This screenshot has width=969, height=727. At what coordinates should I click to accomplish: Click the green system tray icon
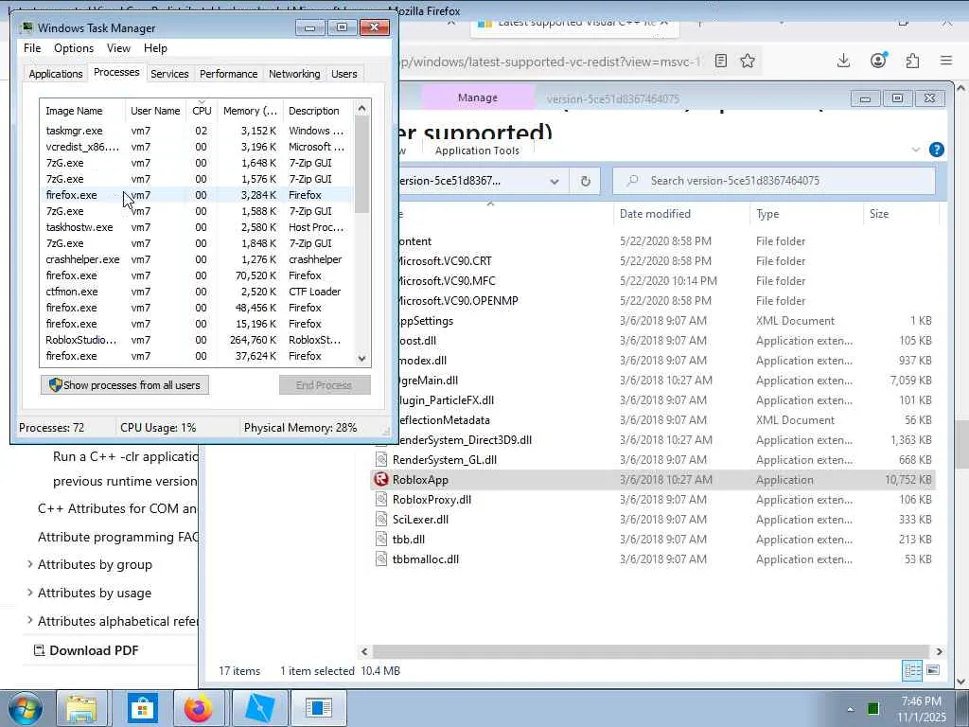pyautogui.click(x=873, y=708)
